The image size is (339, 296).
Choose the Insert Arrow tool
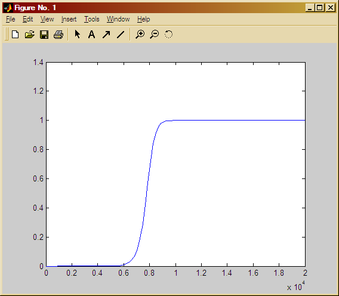(106, 35)
